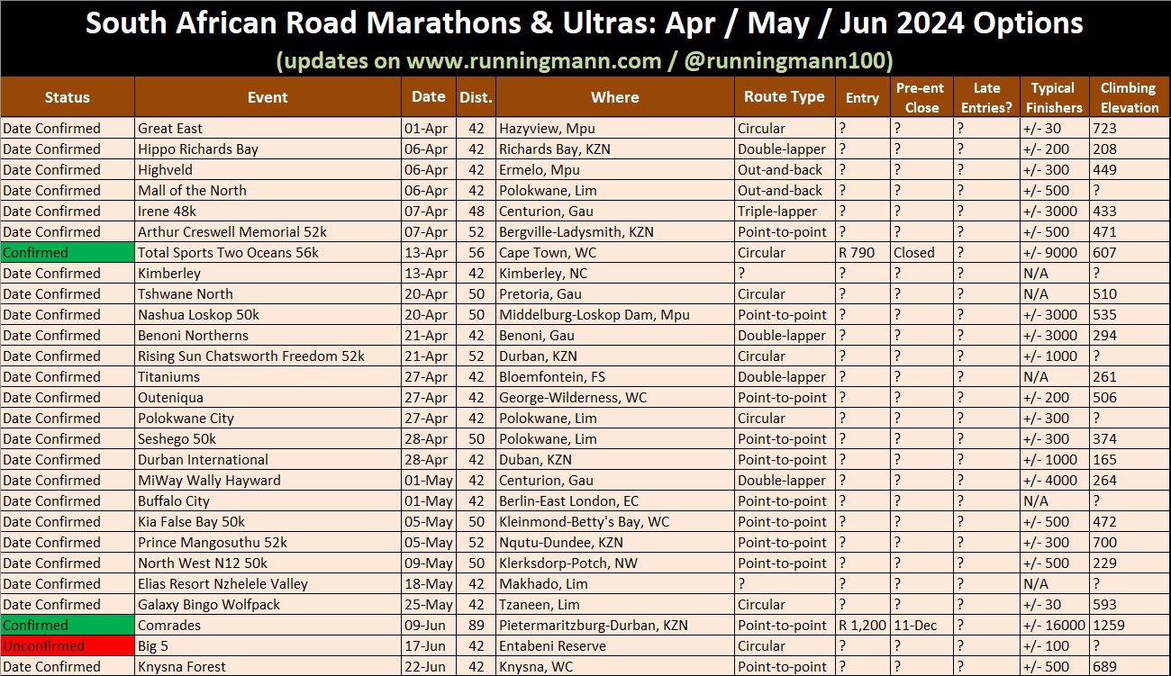
Task: Click the R 790 entry fee cell
Action: click(x=862, y=253)
